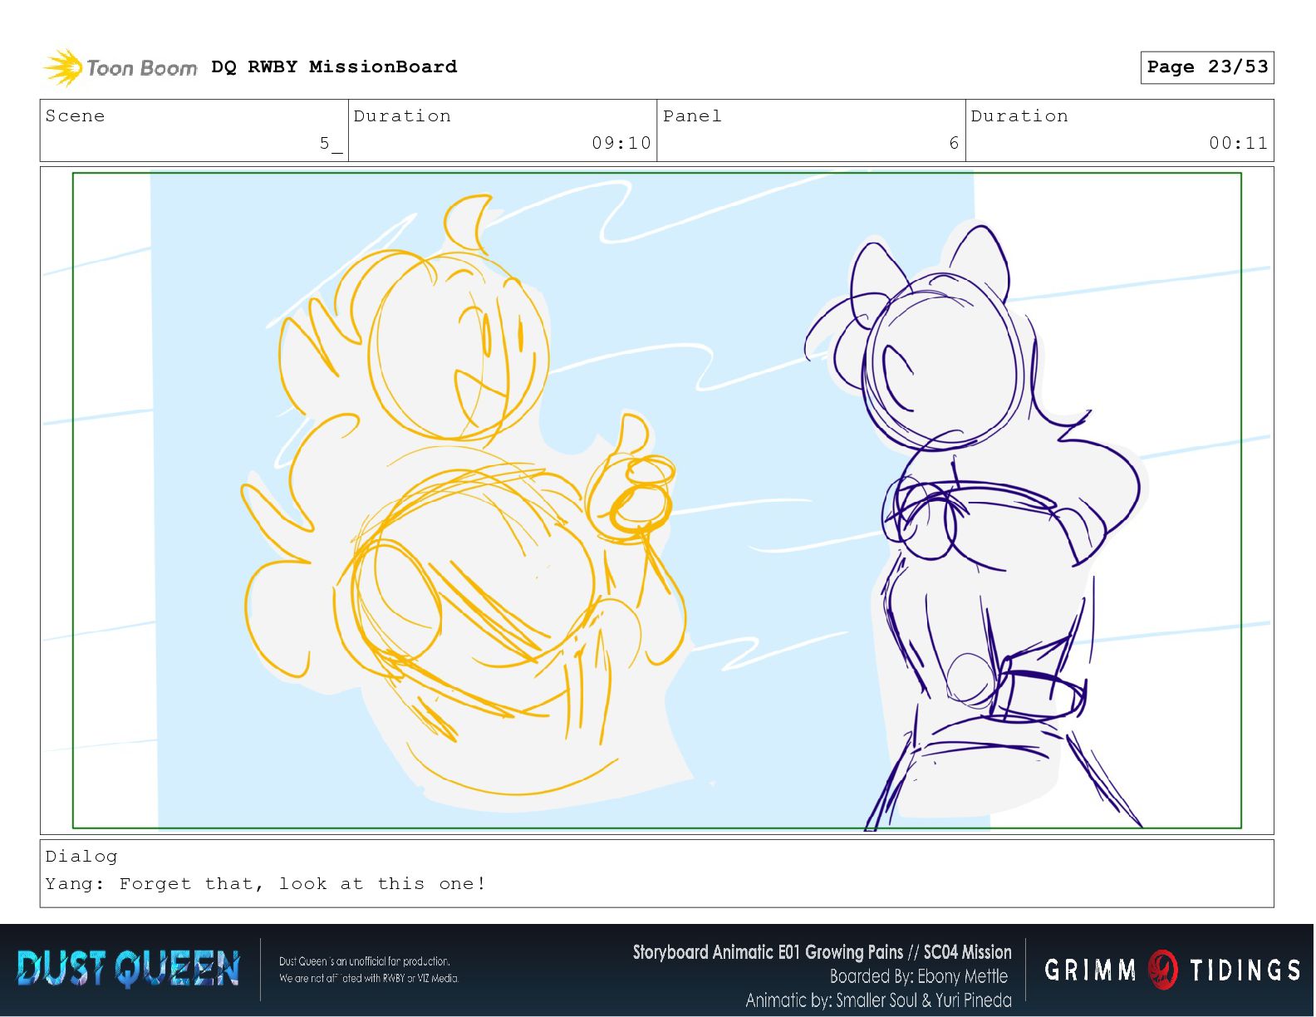The image size is (1316, 1017).
Task: Click the Grimm Tidings logo emblem
Action: pyautogui.click(x=1163, y=970)
